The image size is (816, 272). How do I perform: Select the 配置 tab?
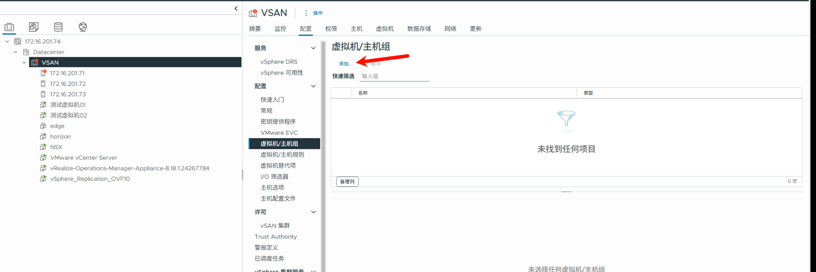pos(305,29)
